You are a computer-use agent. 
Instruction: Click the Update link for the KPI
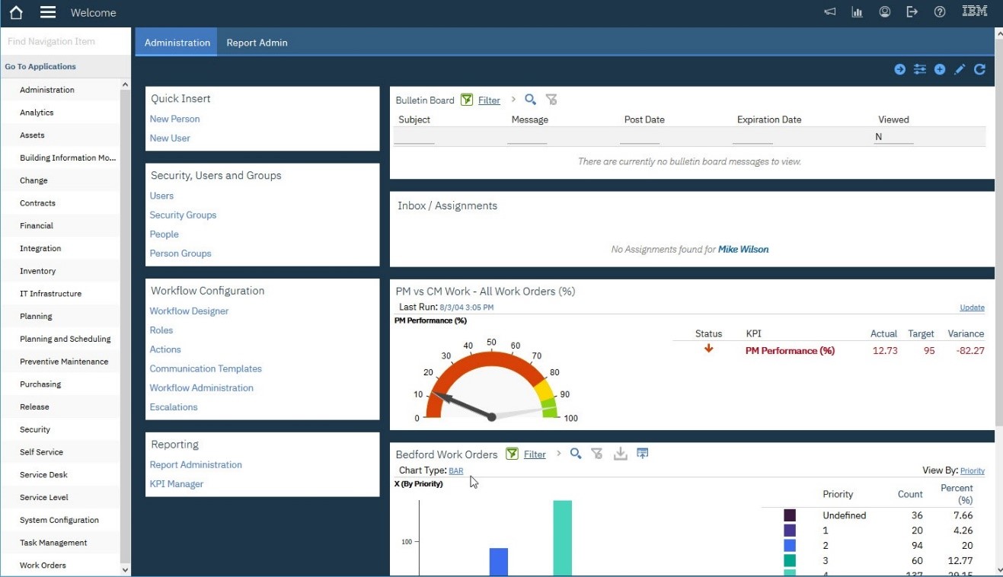tap(972, 308)
